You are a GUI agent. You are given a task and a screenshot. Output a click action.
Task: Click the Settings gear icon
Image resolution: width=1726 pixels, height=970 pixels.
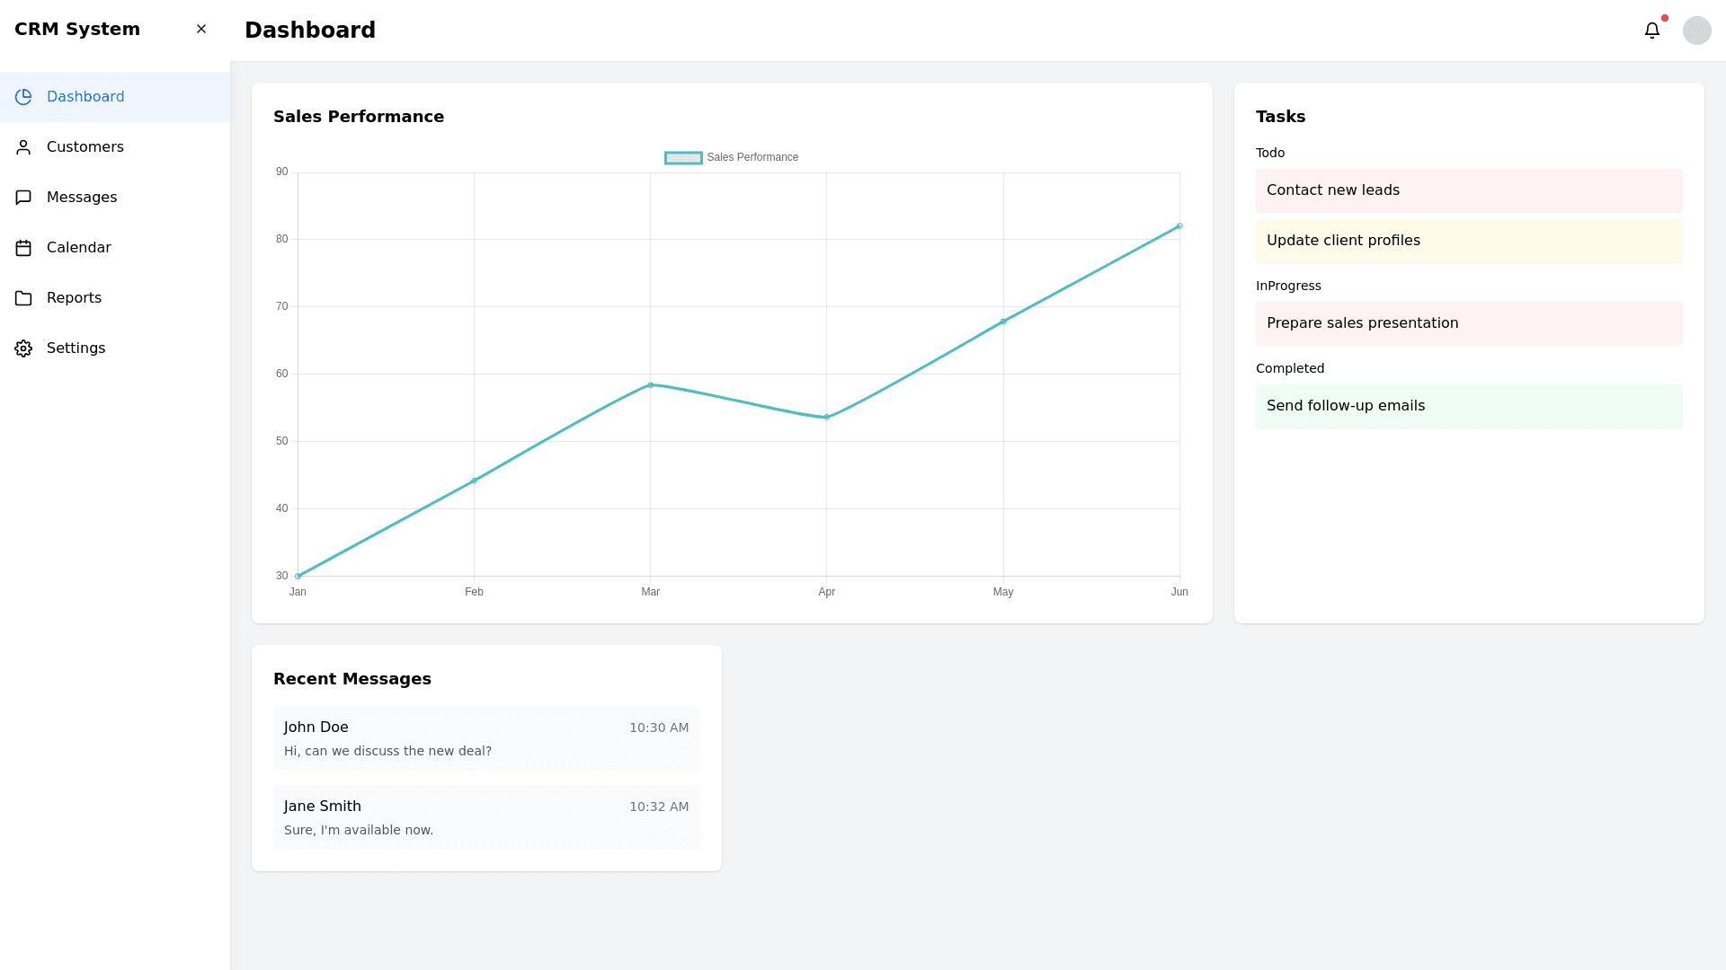(23, 348)
